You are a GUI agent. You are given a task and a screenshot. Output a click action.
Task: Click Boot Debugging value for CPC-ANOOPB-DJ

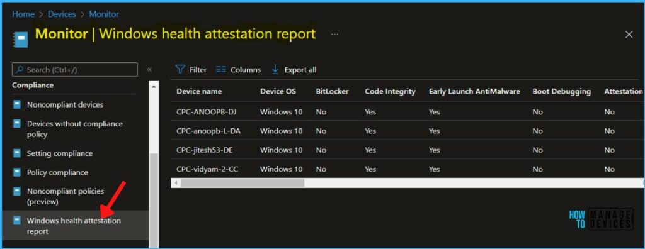point(538,112)
